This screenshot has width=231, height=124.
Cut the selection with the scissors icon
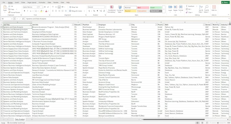(9, 6)
